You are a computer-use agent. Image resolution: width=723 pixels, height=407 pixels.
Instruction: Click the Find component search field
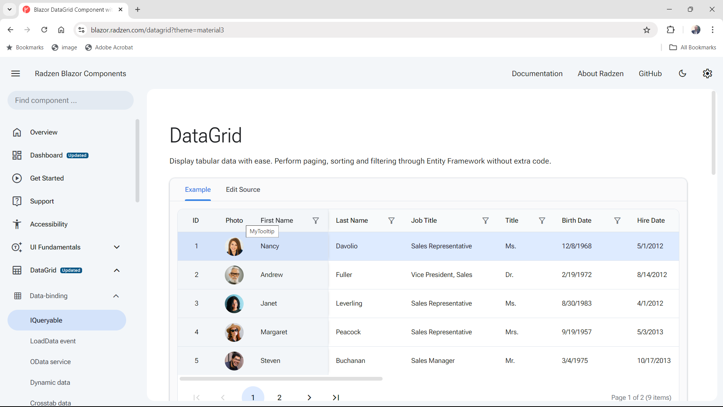coord(70,100)
